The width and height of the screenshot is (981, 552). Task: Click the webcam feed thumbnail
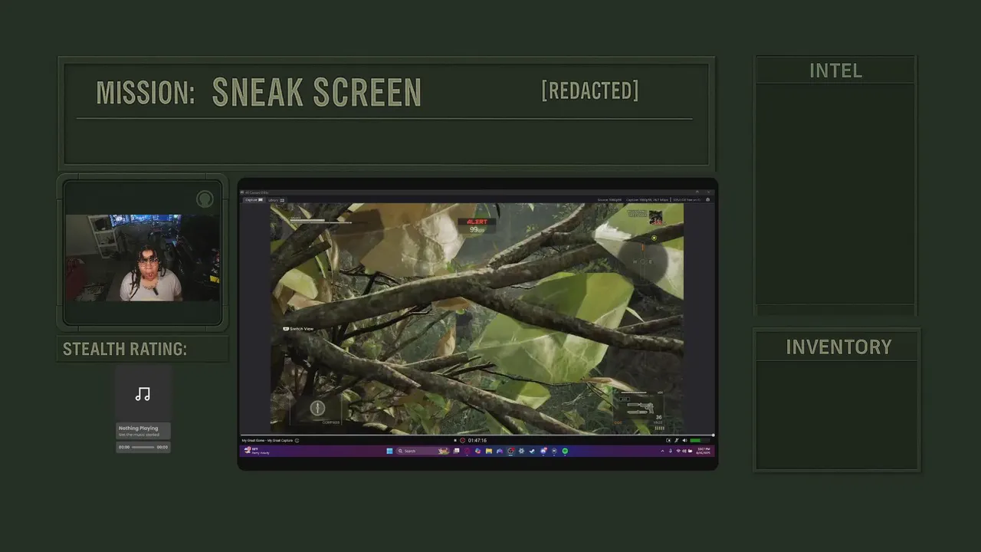click(143, 258)
